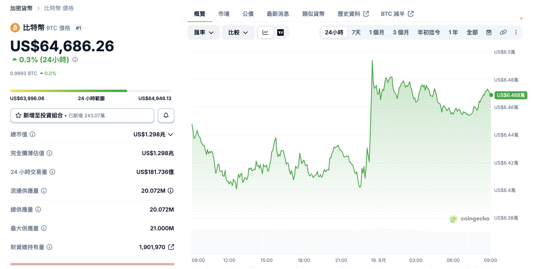Follow the 加密貨幣 breadcrumb link

coord(21,8)
